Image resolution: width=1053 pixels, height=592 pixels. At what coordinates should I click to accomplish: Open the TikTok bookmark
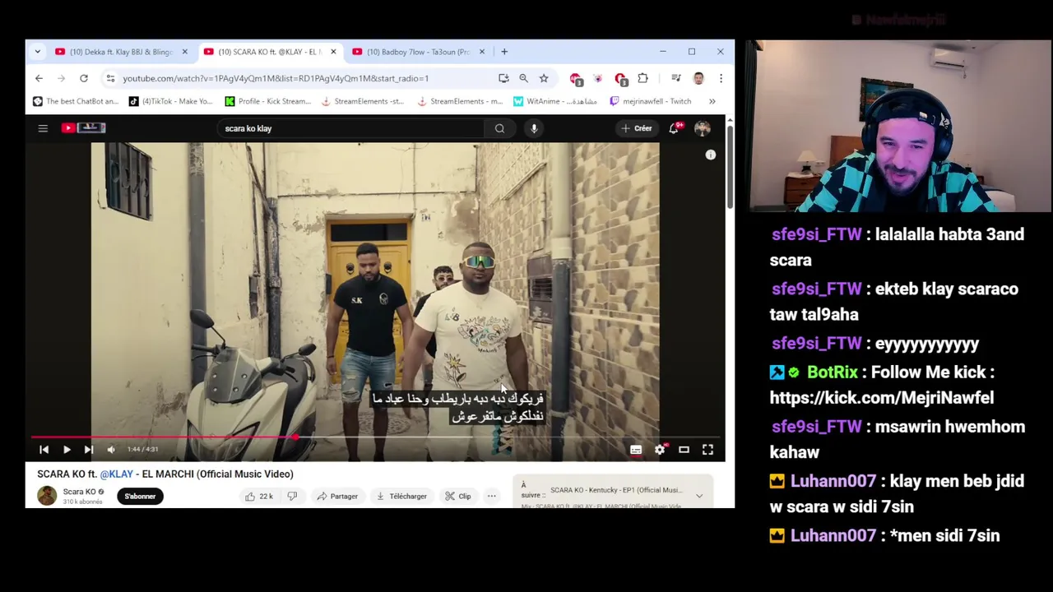pyautogui.click(x=170, y=101)
